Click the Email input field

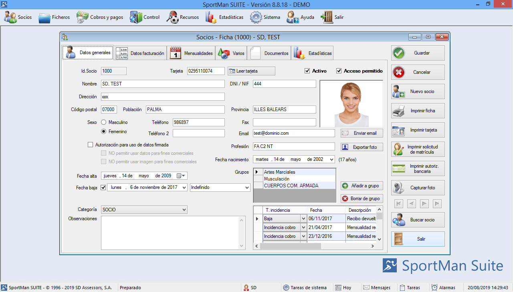[293, 133]
